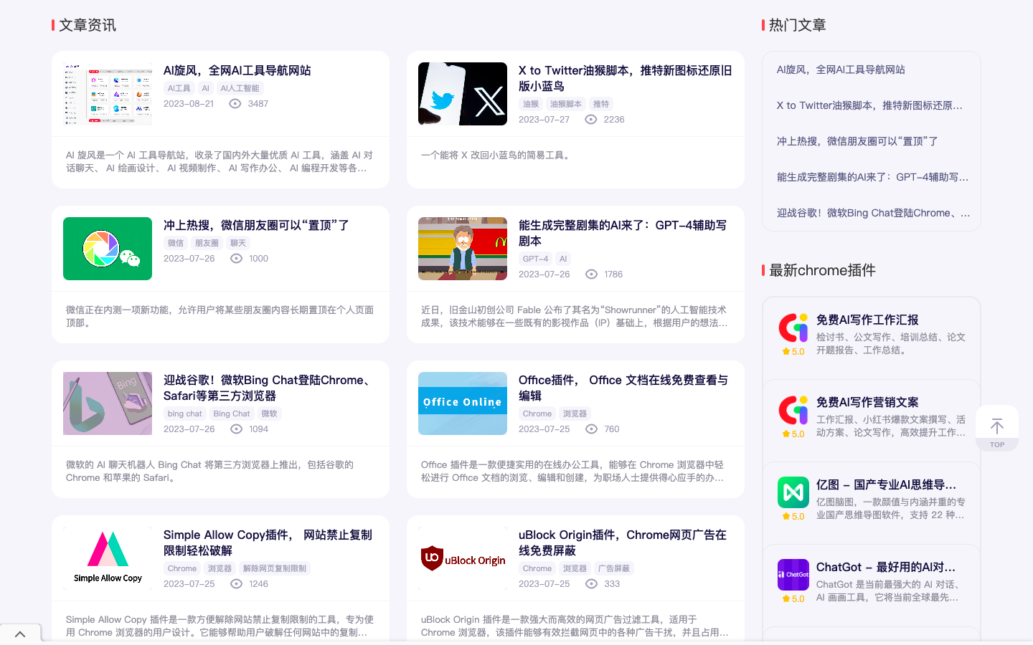Click the star rating of ChatGot plugin
Screen dimensions: 1033x645
point(793,599)
